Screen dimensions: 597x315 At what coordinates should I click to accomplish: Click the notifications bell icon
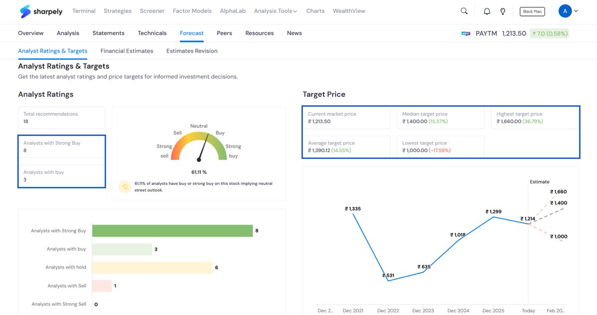487,10
